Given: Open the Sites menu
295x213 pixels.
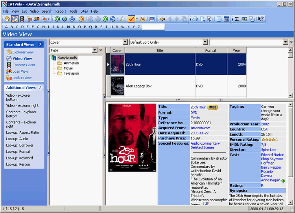Looking at the screenshot, I should [x=84, y=11].
